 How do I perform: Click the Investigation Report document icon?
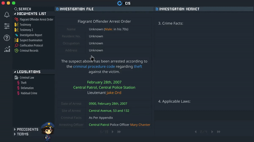point(17,35)
